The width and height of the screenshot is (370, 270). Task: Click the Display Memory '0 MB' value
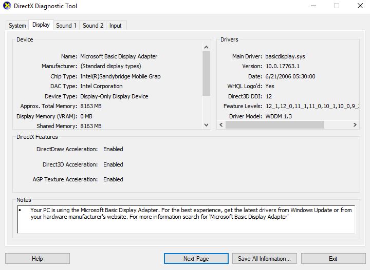[86, 116]
